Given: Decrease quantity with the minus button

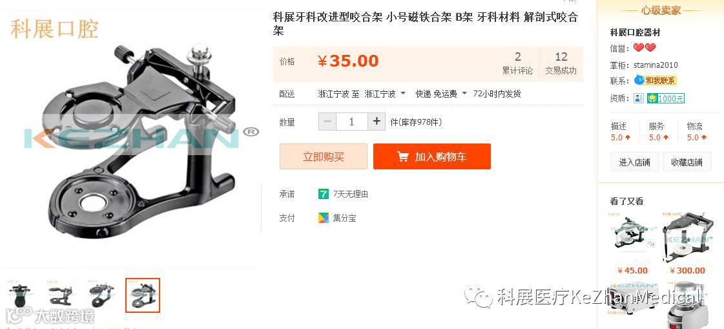Looking at the screenshot, I should click(x=327, y=122).
